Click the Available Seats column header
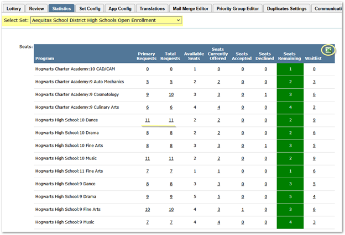 click(x=194, y=56)
